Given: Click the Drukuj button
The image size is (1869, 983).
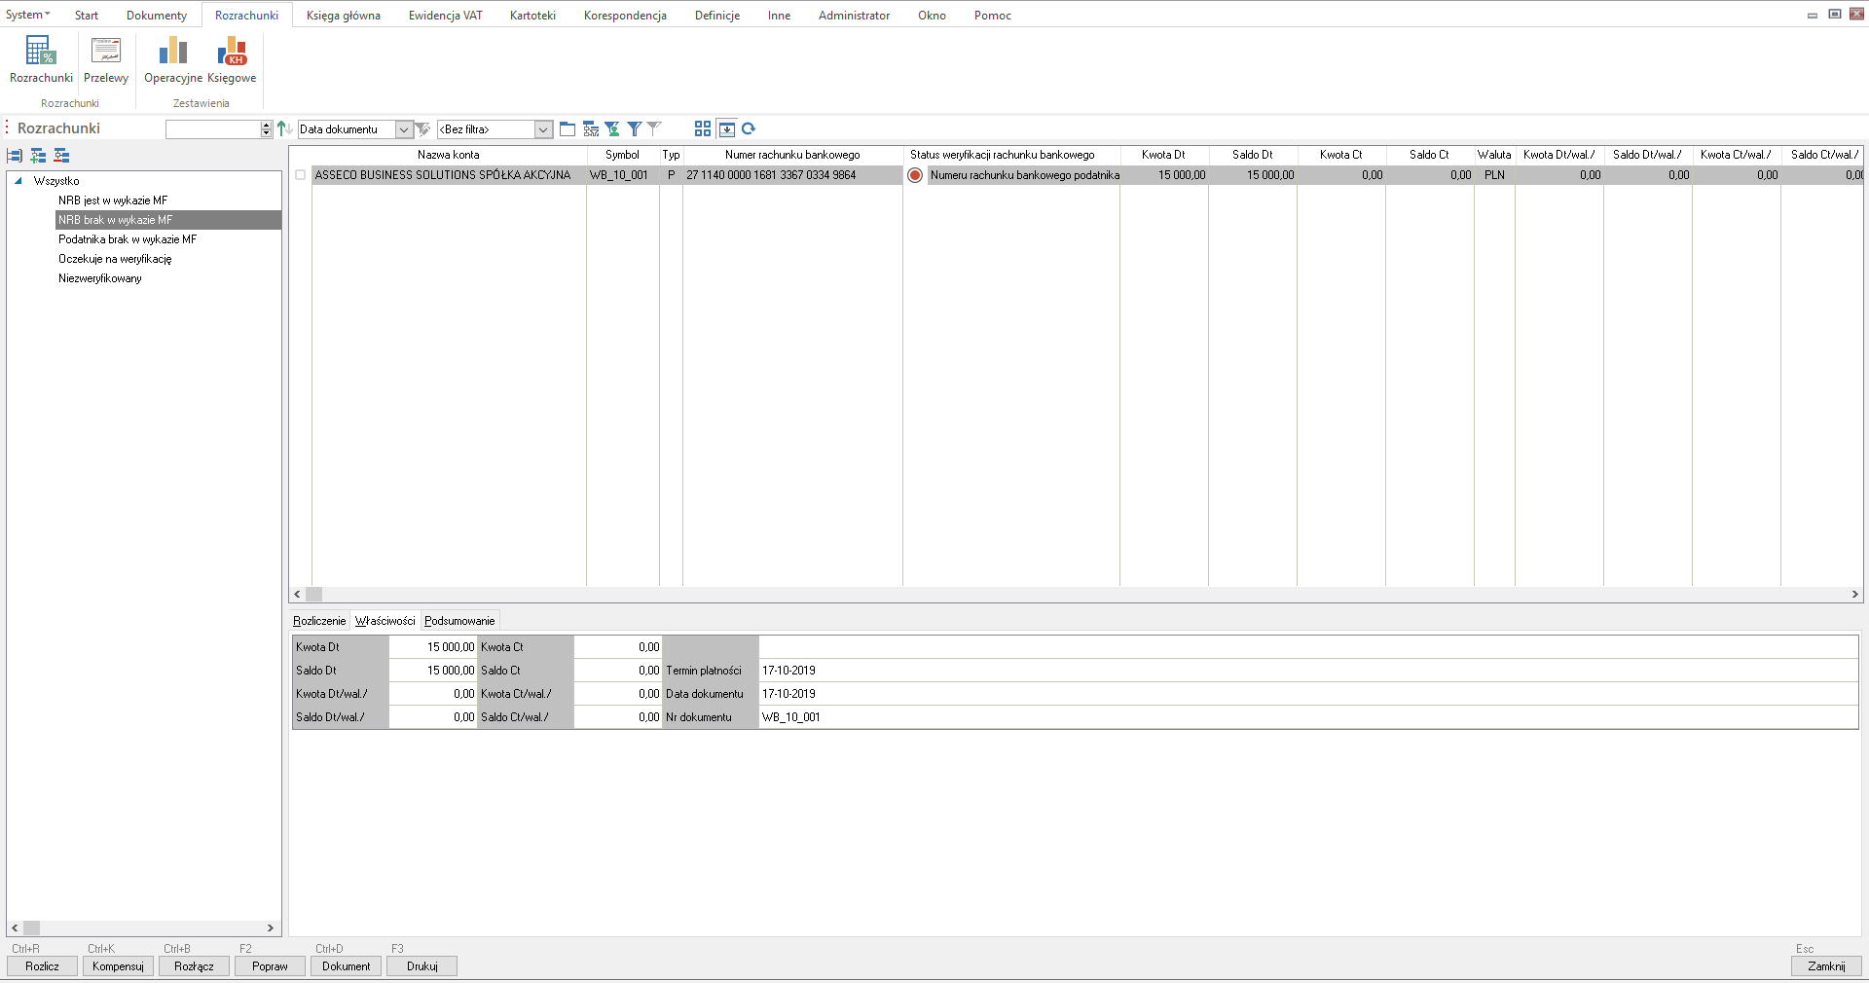Looking at the screenshot, I should [x=422, y=966].
